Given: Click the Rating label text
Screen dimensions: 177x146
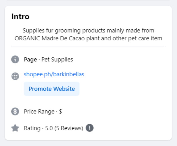Looking at the screenshot, I should pos(32,128).
